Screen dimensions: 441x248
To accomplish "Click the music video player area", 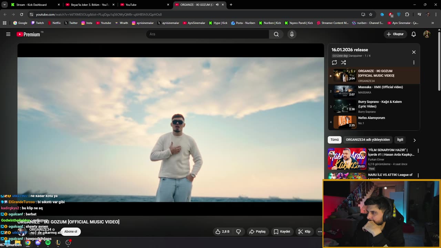I will (171, 130).
